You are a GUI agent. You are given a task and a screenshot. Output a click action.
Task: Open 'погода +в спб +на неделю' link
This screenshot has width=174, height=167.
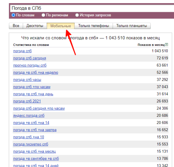36,73
